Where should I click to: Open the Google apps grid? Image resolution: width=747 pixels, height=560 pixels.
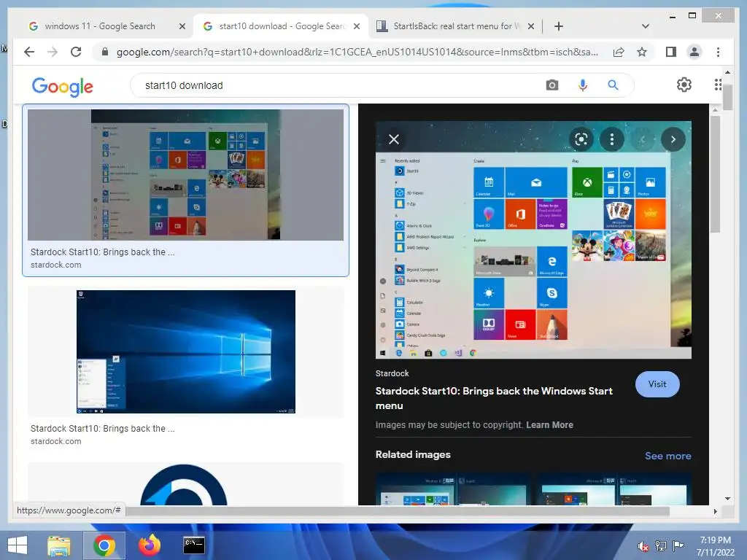pos(718,85)
